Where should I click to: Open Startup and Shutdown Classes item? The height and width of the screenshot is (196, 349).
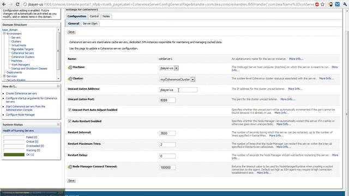(x=29, y=69)
